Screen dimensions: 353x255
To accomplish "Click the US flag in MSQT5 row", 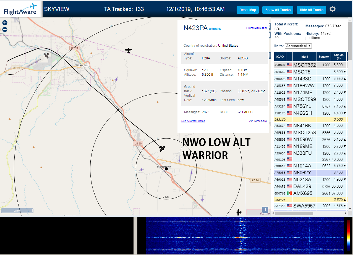I will [289, 72].
